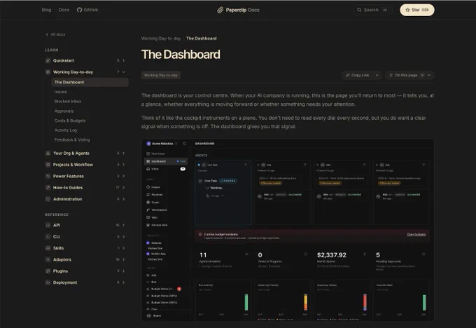Viewport: 476px width, 328px height.
Task: Open the Blocked Inbox sidebar page
Action: pyautogui.click(x=68, y=101)
